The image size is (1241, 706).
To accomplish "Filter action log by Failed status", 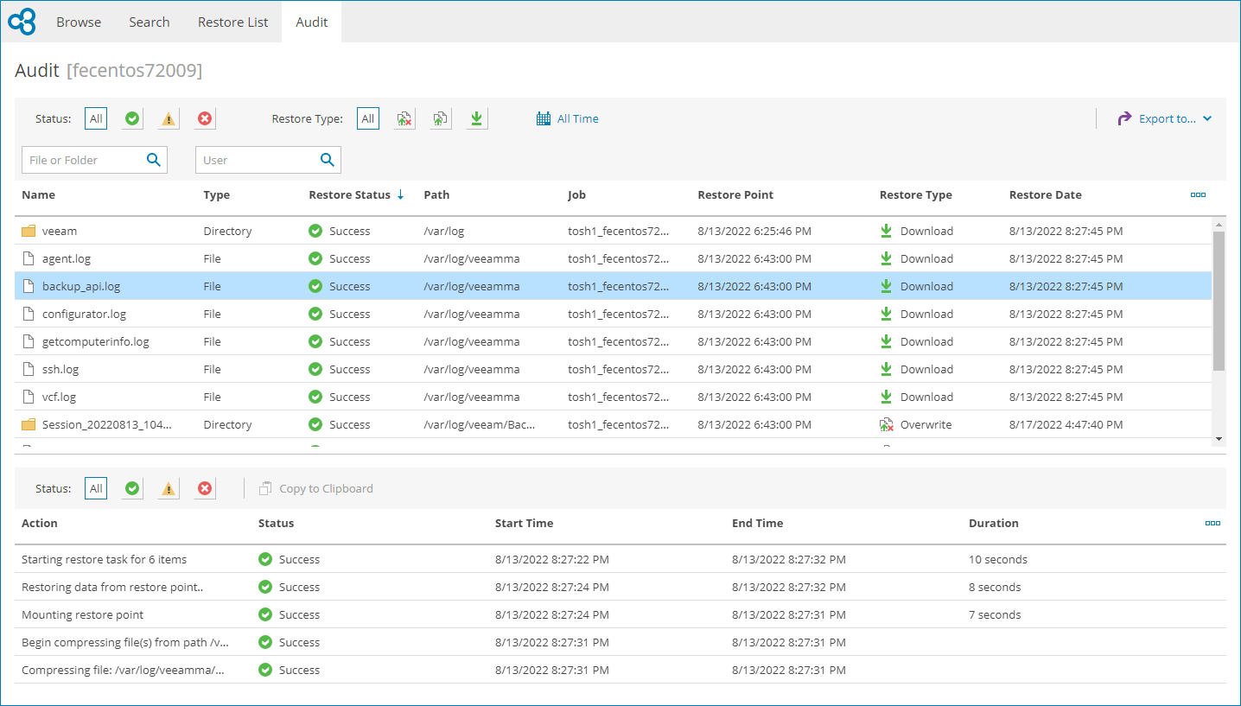I will pyautogui.click(x=205, y=489).
